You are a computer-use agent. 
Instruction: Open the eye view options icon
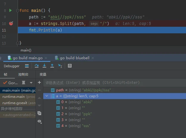[40, 121]
